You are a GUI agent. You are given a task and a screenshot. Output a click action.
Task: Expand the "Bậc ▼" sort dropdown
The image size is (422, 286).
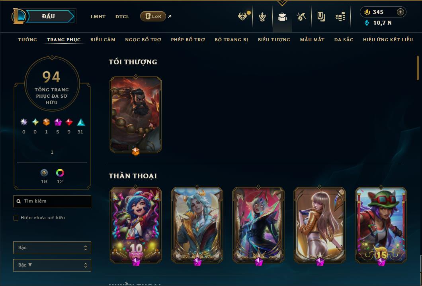(52, 265)
